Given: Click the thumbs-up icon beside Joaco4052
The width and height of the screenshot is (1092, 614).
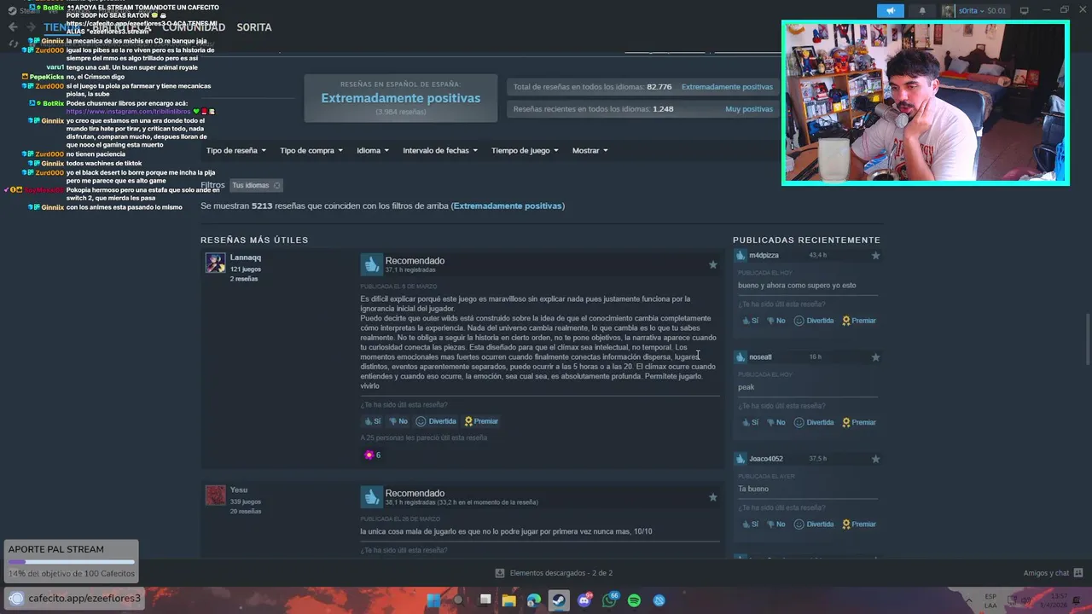Looking at the screenshot, I should (741, 458).
